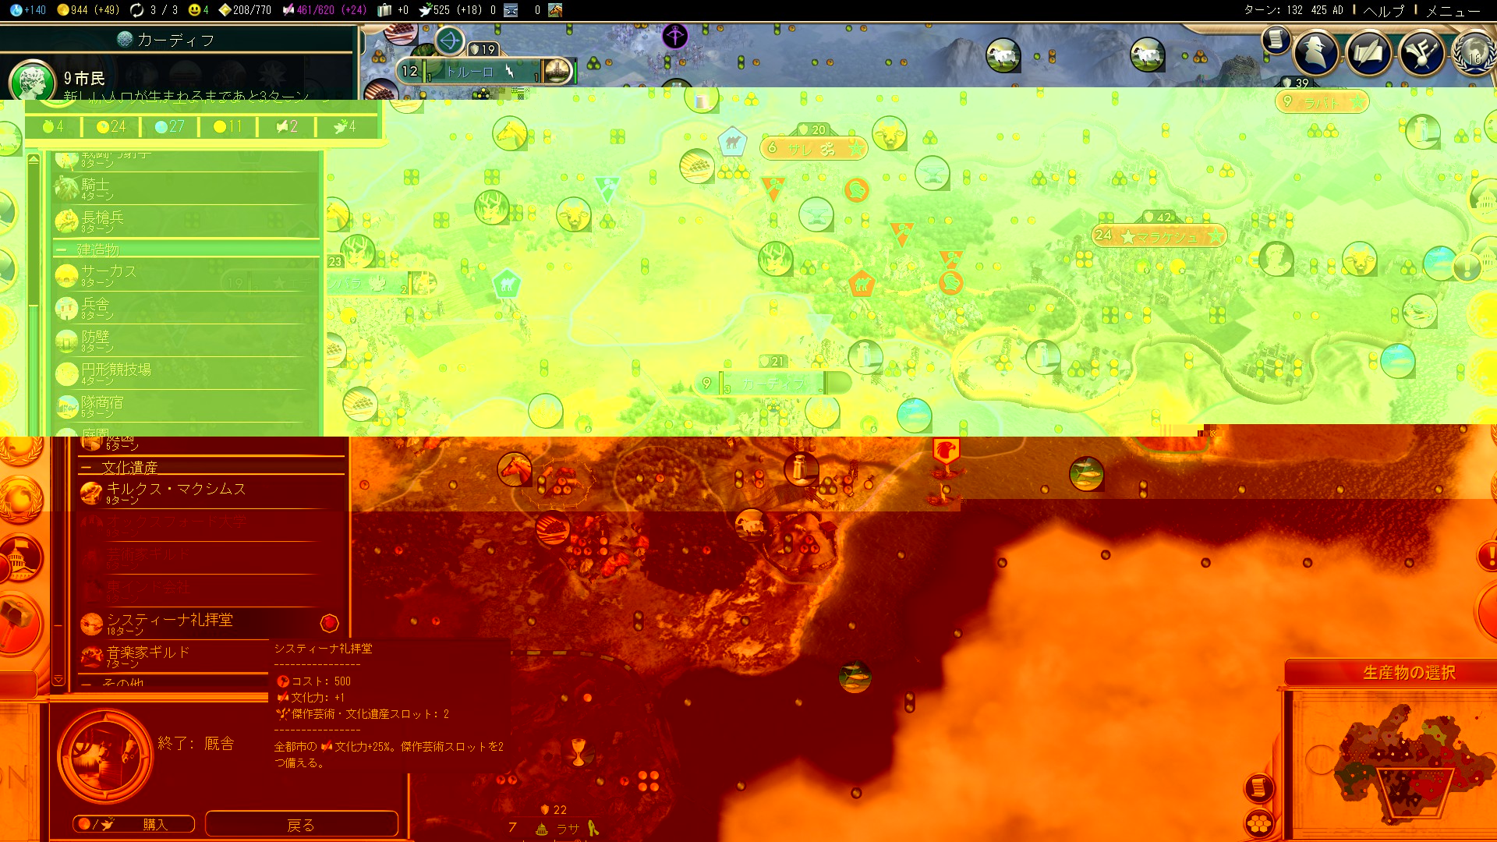Open the トルーロ city banner

485,72
